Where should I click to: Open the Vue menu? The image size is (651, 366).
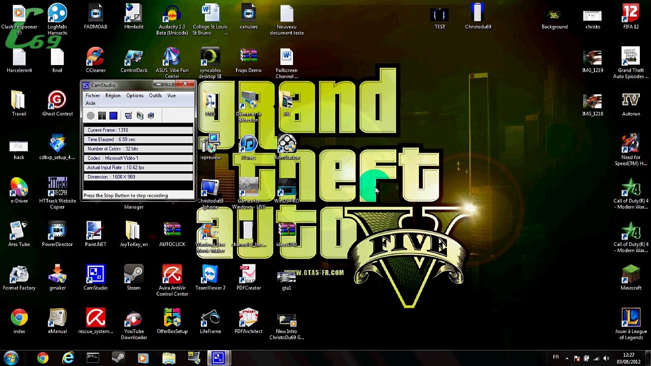pyautogui.click(x=171, y=96)
